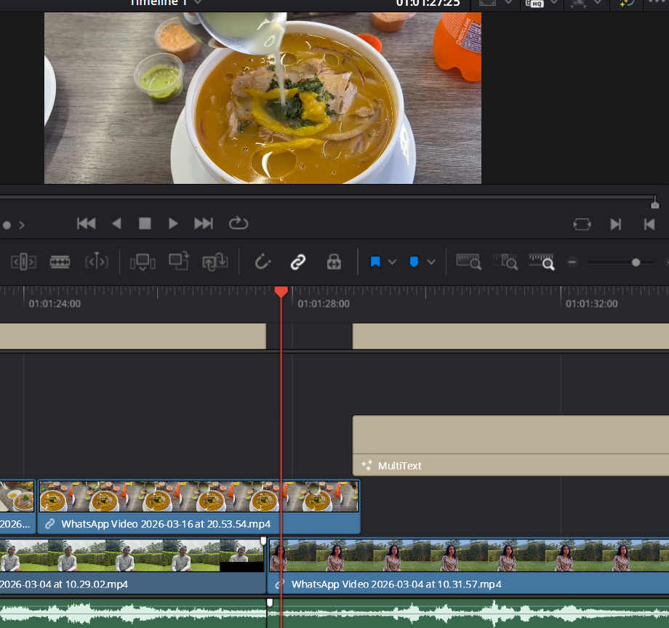Click the Insert Clip icon

(143, 262)
